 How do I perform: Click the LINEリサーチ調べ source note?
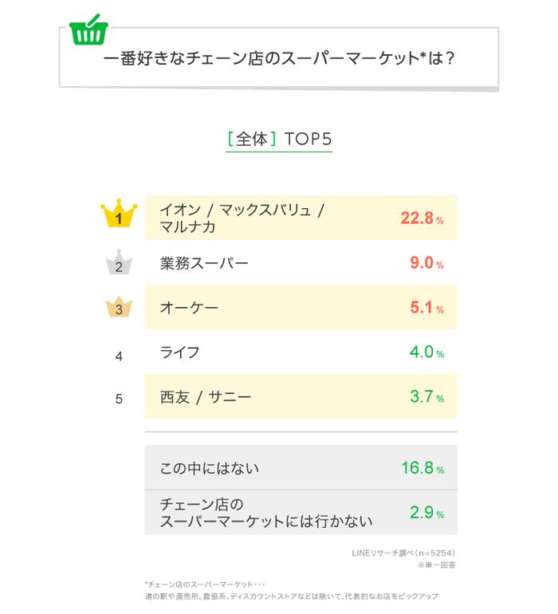click(403, 553)
